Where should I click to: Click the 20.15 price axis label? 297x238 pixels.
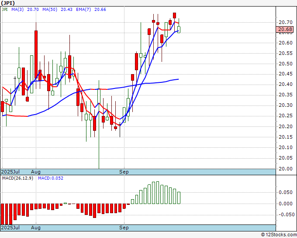[286, 137]
